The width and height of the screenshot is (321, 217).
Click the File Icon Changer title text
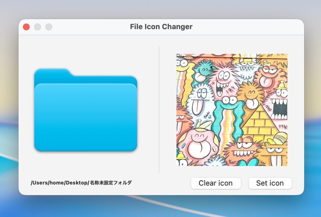[161, 27]
